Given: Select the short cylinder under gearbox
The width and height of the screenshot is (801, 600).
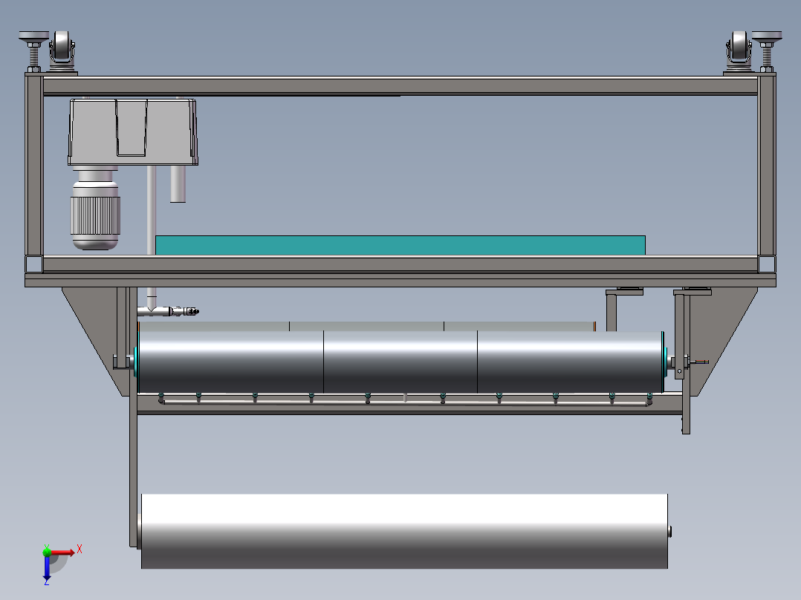Looking at the screenshot, I should coord(178,184).
